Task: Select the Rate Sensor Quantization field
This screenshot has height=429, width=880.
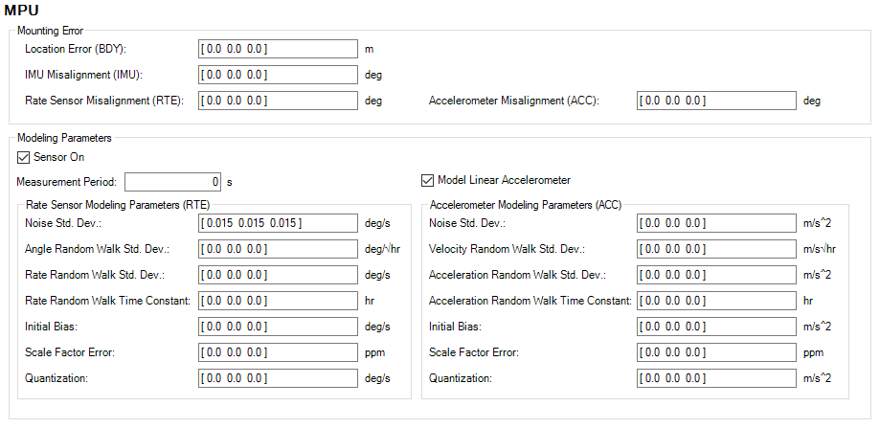Action: point(278,378)
